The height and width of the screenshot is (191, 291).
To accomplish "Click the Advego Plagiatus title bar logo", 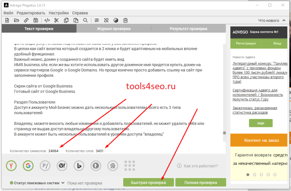I will coord(6,5).
